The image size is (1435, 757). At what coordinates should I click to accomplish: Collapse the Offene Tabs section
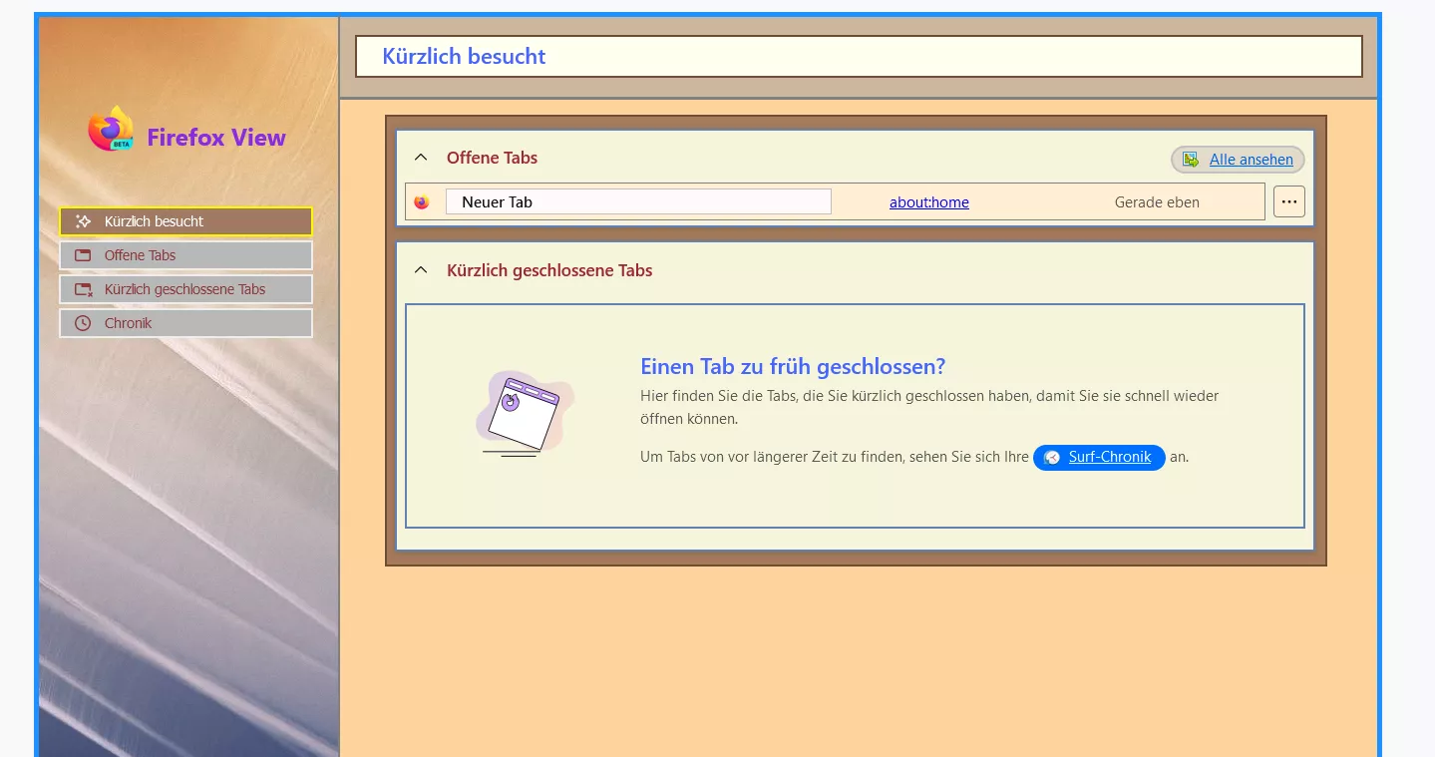point(421,158)
